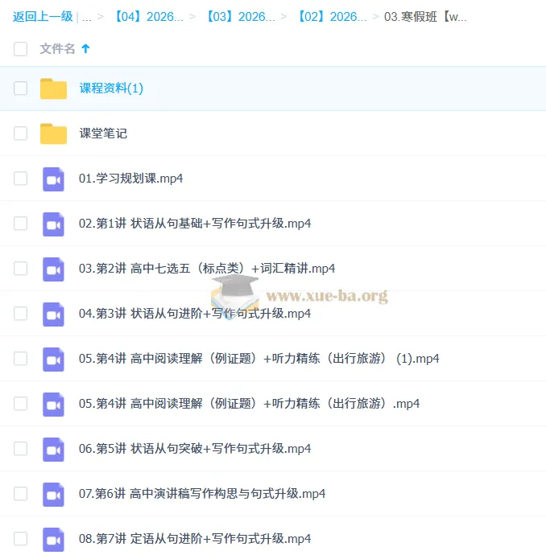This screenshot has height=559, width=546.
Task: Click video icon for 06.第5讲 状语从句突破
Action: (53, 449)
